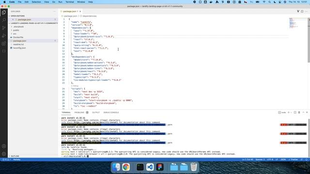
Task: Split the terminal panel
Action: (x=295, y=113)
